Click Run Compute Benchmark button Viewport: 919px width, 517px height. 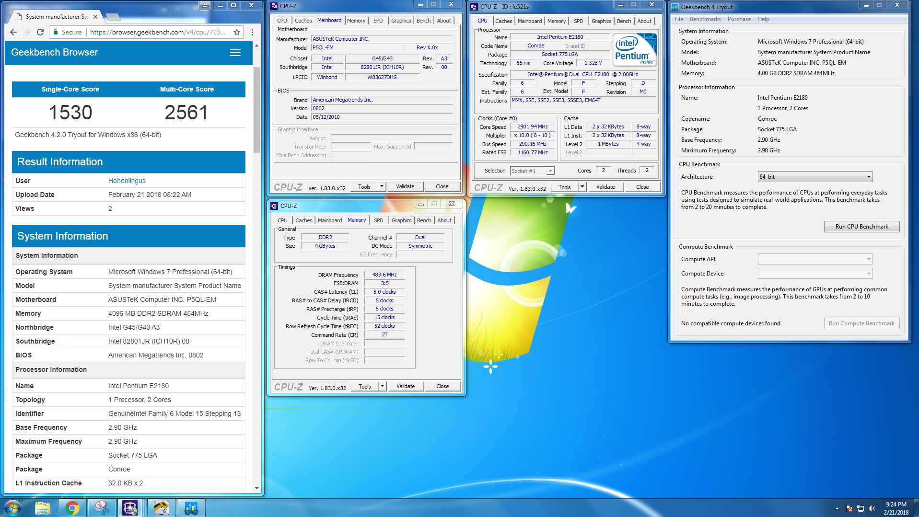861,323
